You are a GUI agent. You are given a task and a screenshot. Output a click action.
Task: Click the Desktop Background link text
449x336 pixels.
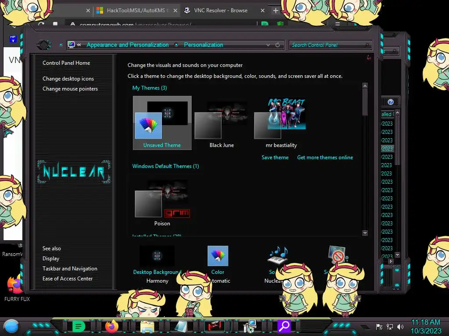[157, 272]
